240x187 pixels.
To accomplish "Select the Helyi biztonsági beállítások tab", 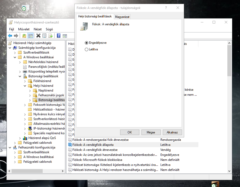I will point(95,16).
